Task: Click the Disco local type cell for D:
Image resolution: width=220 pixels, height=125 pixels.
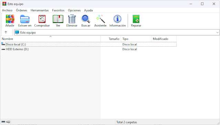Action: (x=130, y=49)
